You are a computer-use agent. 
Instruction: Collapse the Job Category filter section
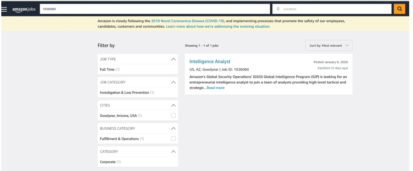click(173, 82)
